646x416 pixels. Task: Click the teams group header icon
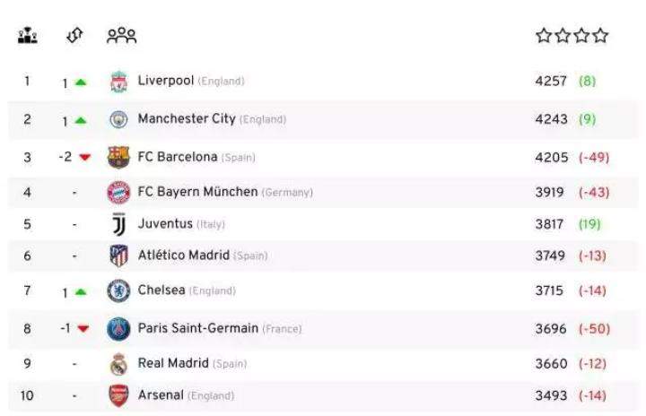[x=121, y=36]
